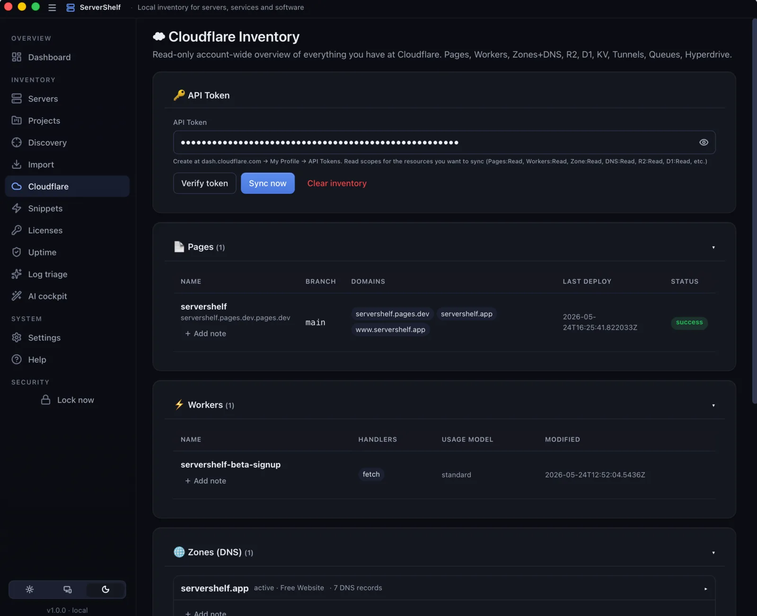
Task: Collapse the Workers section arrow
Action: [713, 405]
